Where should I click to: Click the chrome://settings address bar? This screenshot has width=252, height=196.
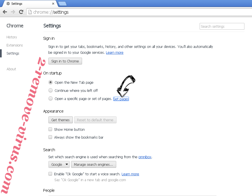click(139, 12)
